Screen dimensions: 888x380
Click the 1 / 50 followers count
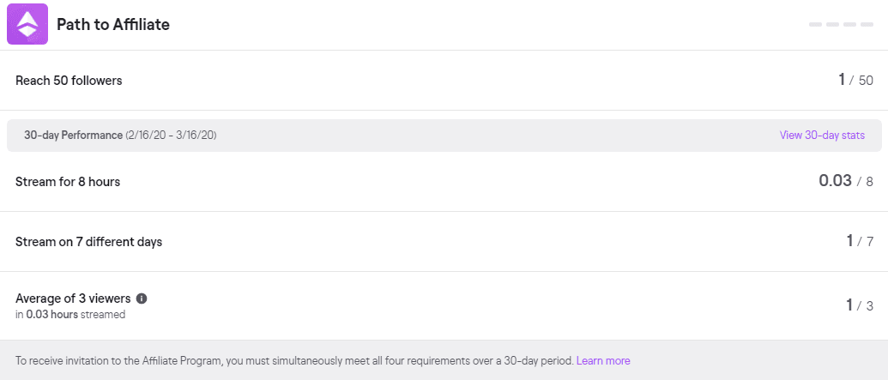click(x=855, y=81)
